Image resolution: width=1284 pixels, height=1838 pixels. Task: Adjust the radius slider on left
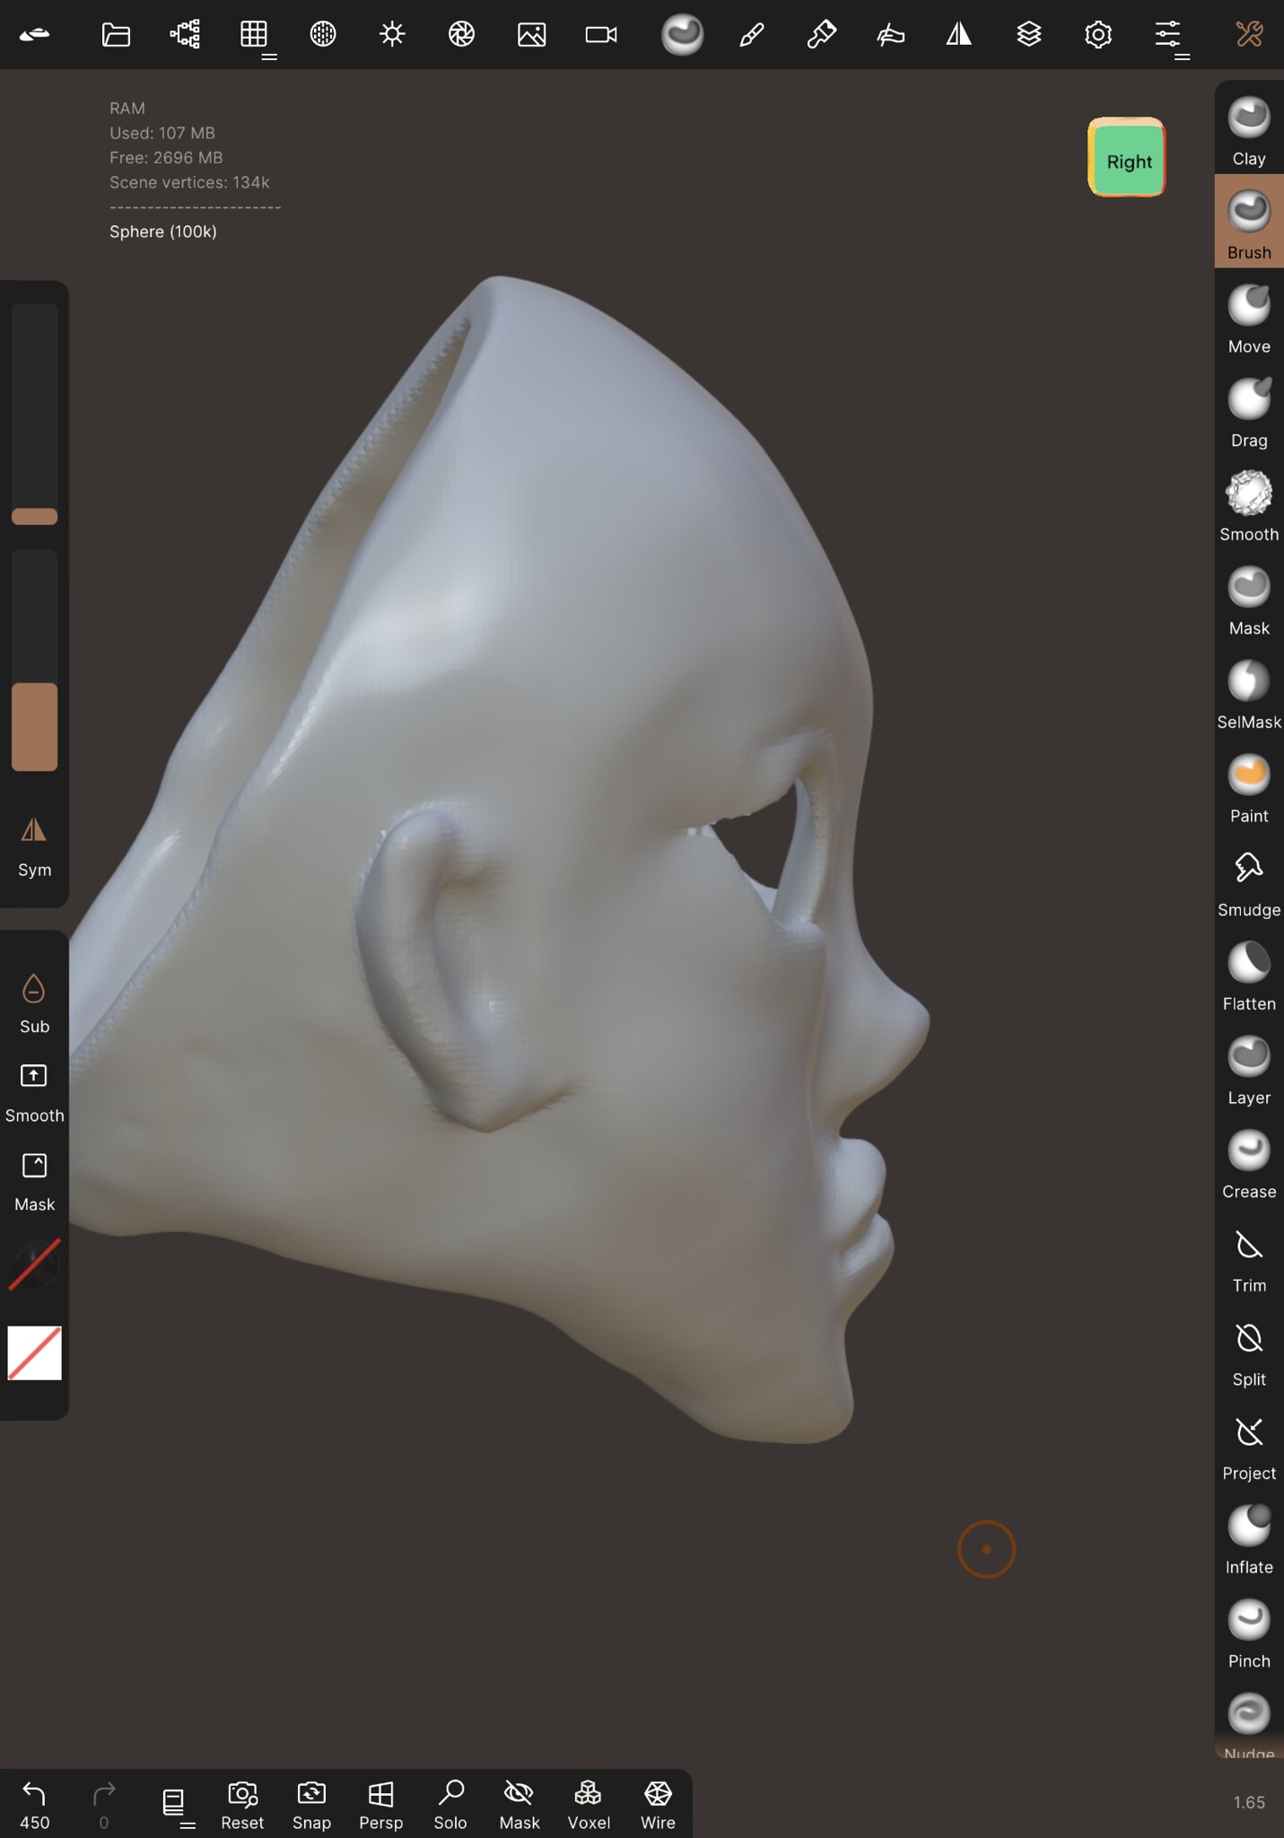[34, 415]
